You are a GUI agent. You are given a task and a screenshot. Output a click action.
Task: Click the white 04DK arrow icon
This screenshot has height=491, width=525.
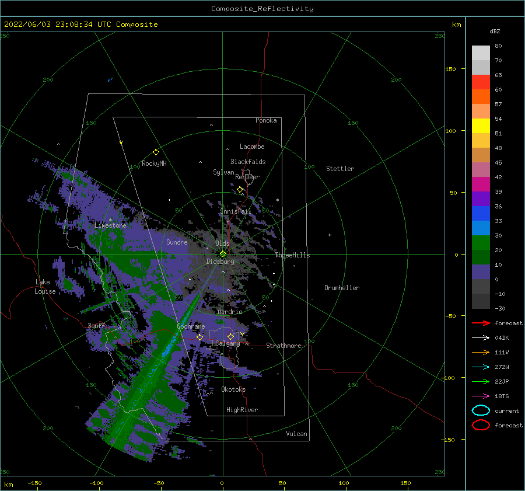[481, 337]
